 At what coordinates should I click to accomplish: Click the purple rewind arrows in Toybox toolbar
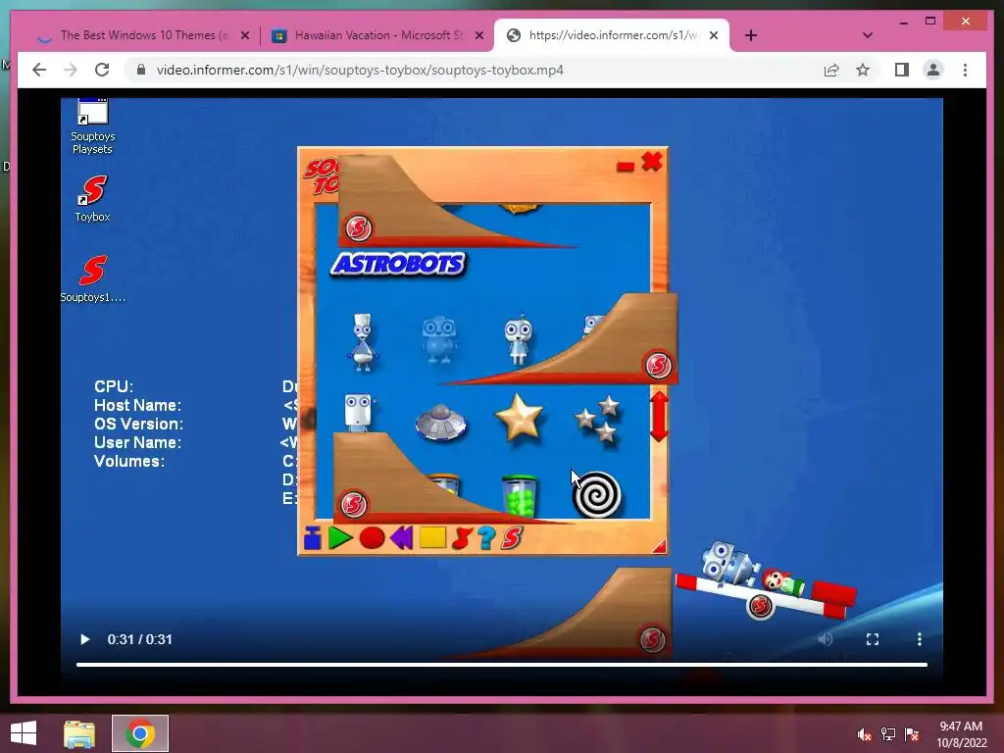point(401,538)
